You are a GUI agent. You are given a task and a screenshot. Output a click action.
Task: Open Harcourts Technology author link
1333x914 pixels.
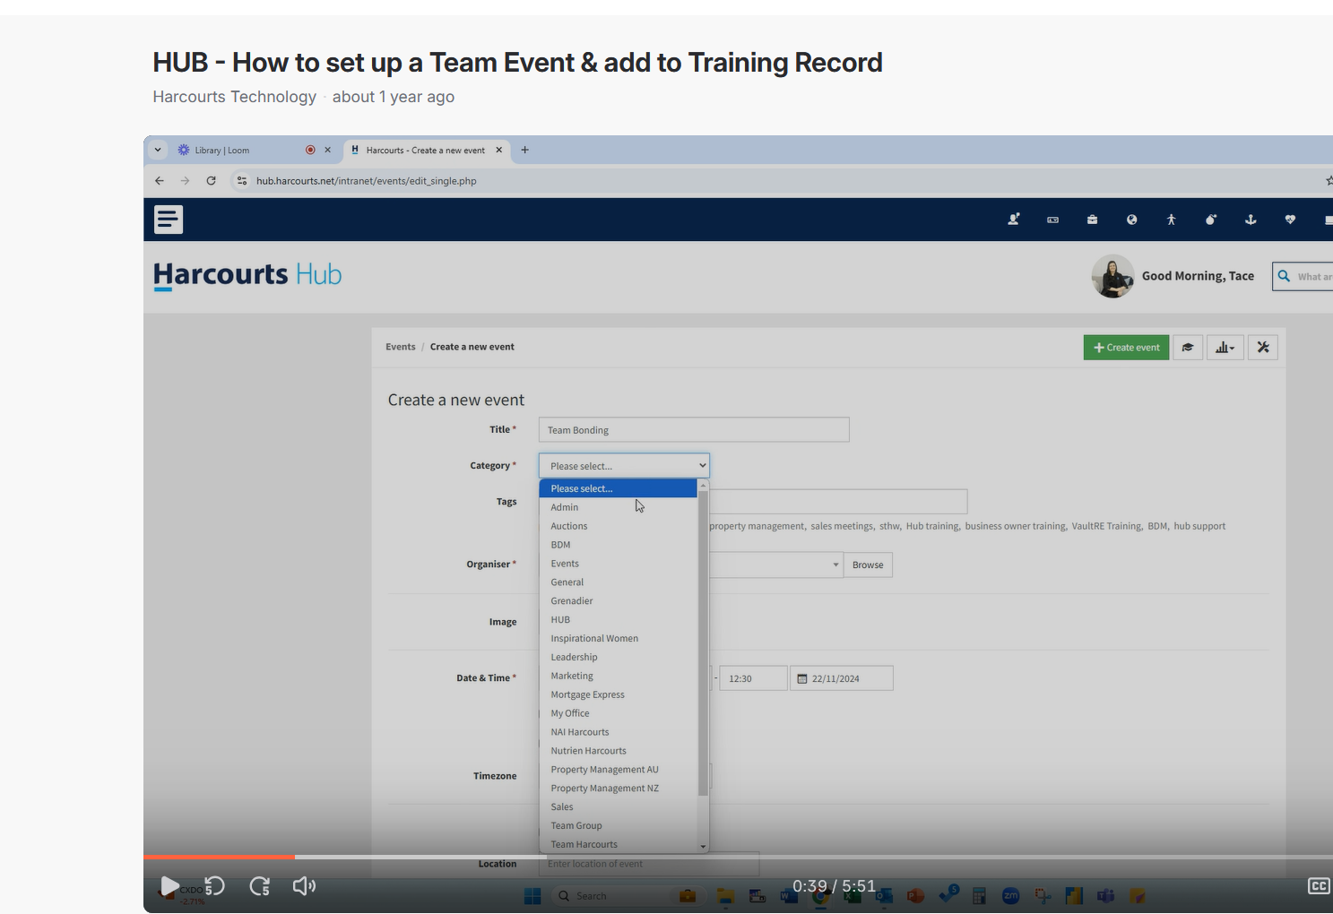(x=235, y=97)
